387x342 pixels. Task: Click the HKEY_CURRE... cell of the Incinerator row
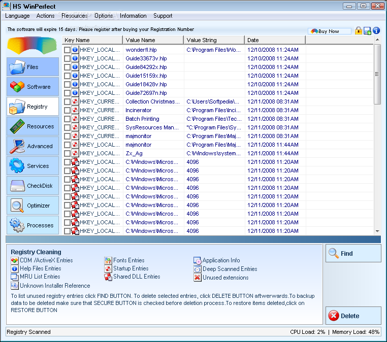(x=100, y=110)
